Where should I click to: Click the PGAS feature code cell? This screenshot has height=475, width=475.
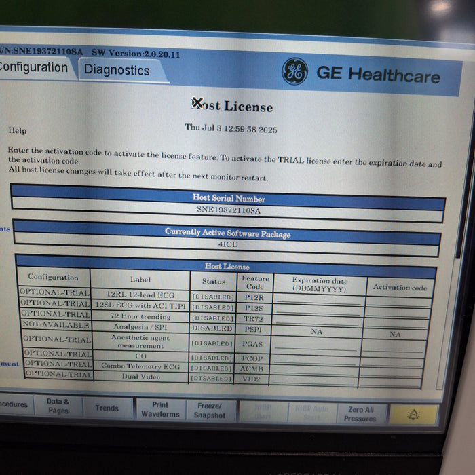(x=252, y=344)
